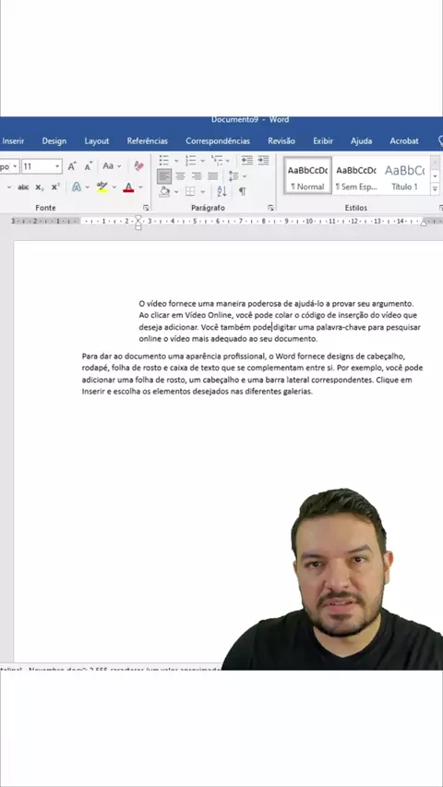Open the bullet library dropdown arrow
This screenshot has height=787, width=443.
tap(176, 161)
